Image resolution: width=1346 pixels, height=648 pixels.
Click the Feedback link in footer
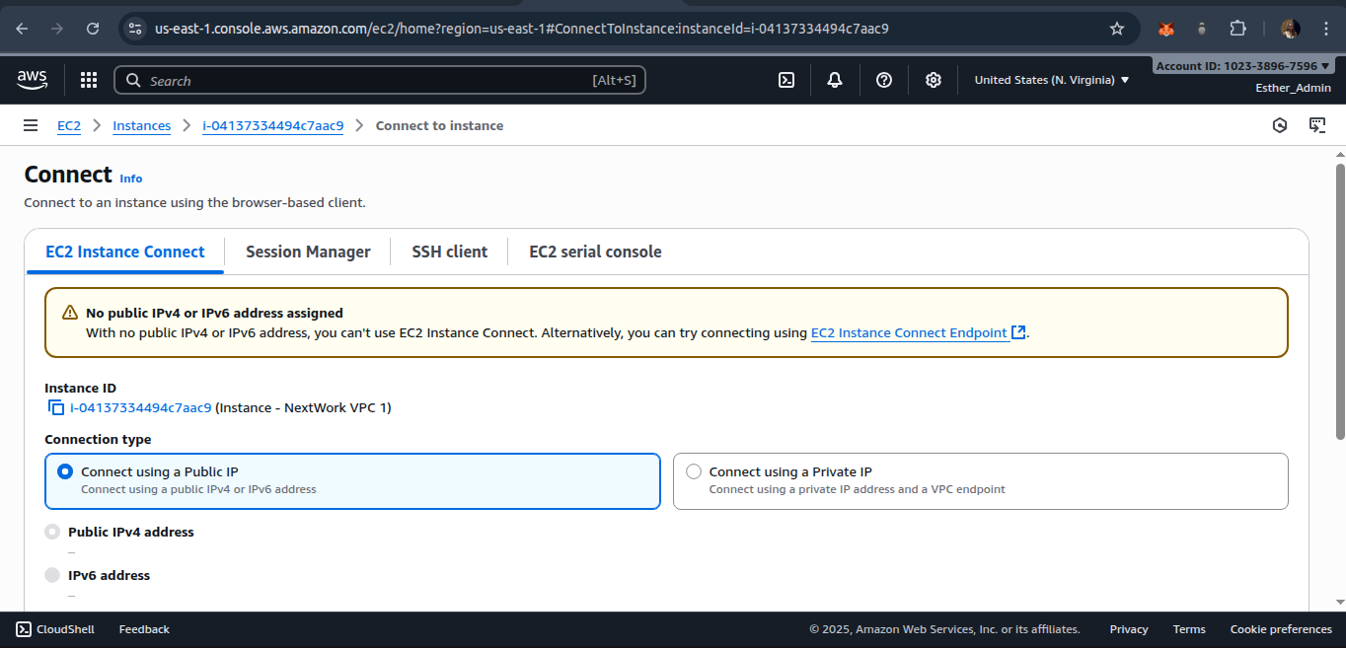coord(144,629)
